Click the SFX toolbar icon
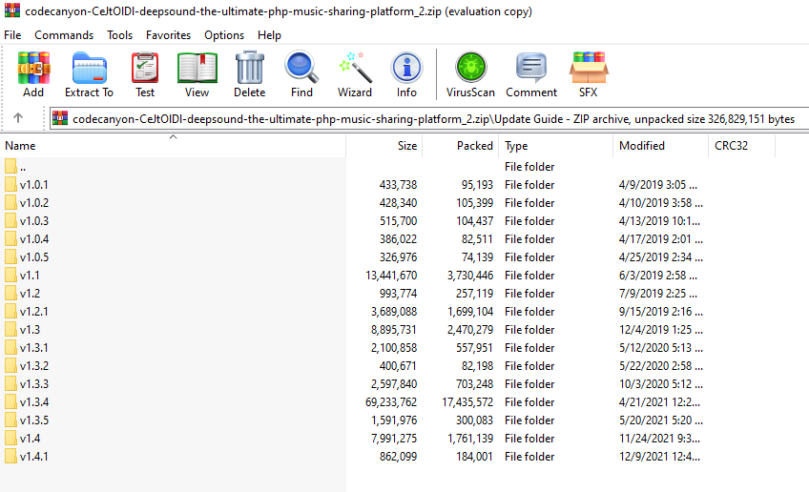The width and height of the screenshot is (809, 492). 588,74
